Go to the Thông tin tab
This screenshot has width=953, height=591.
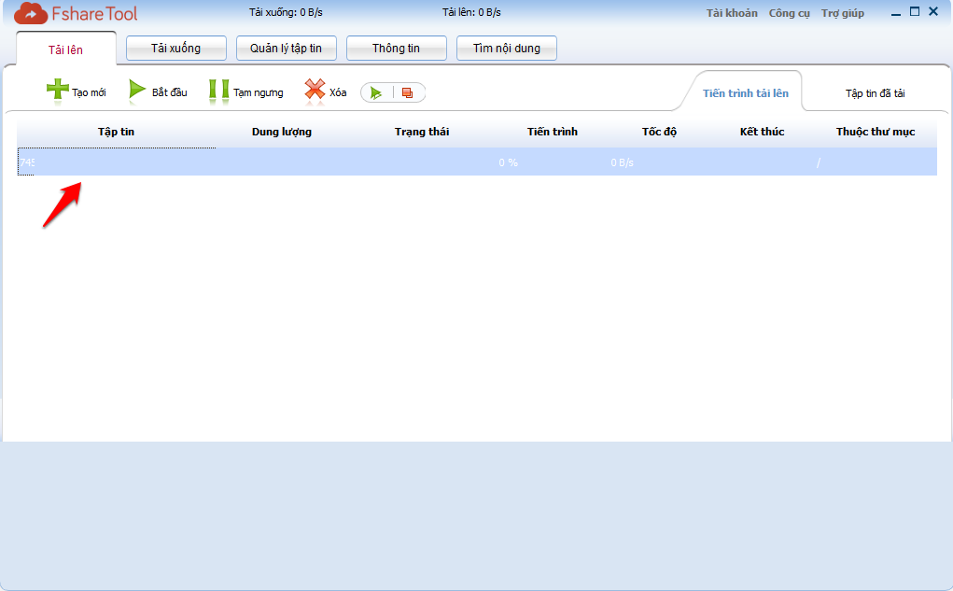coord(396,49)
